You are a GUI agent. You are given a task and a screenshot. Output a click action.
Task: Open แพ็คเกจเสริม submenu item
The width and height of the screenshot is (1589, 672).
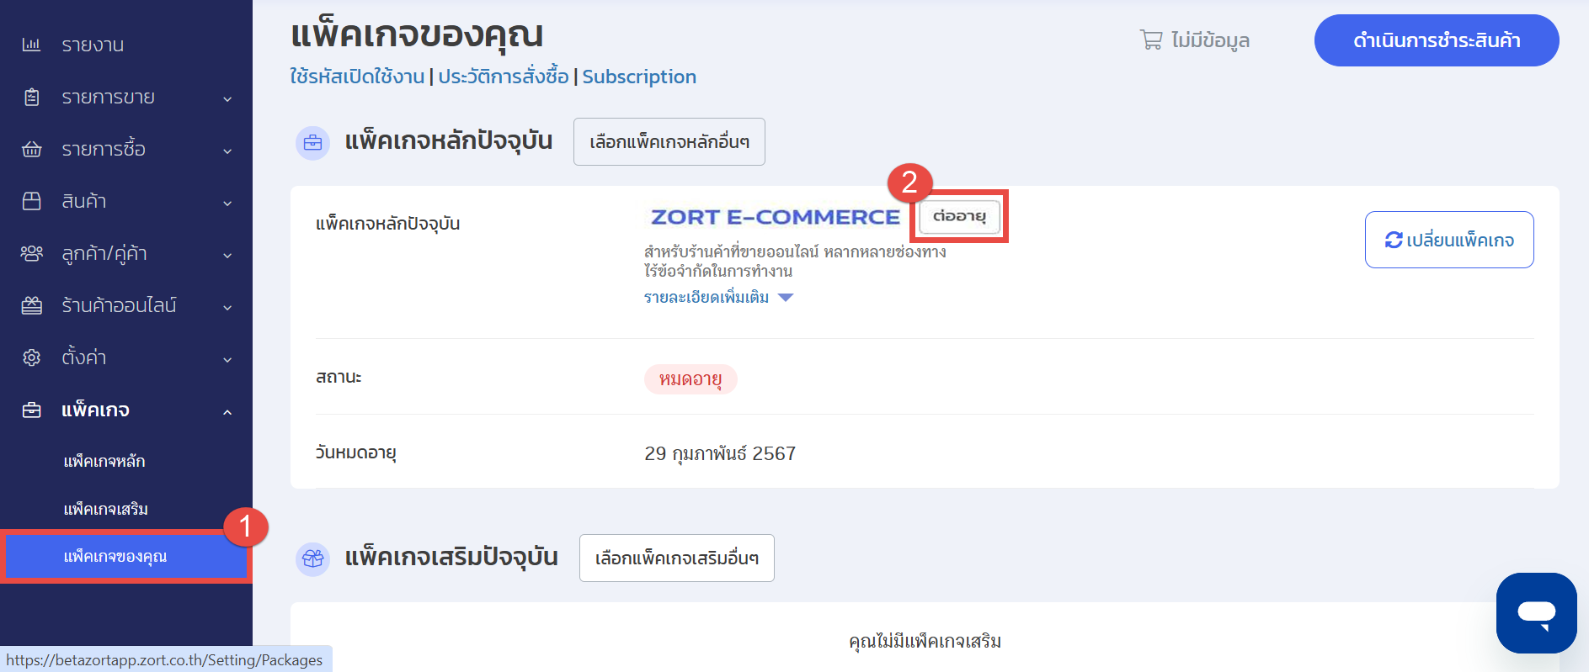(x=106, y=510)
